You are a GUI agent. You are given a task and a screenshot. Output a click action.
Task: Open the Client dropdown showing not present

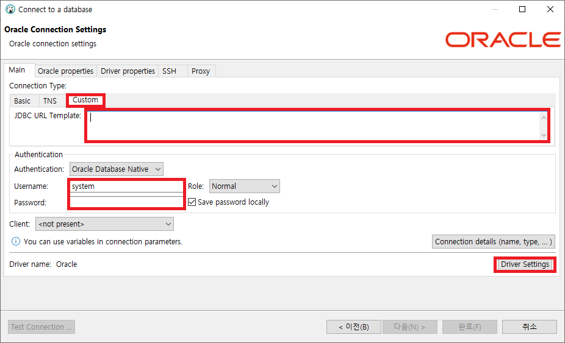point(104,224)
